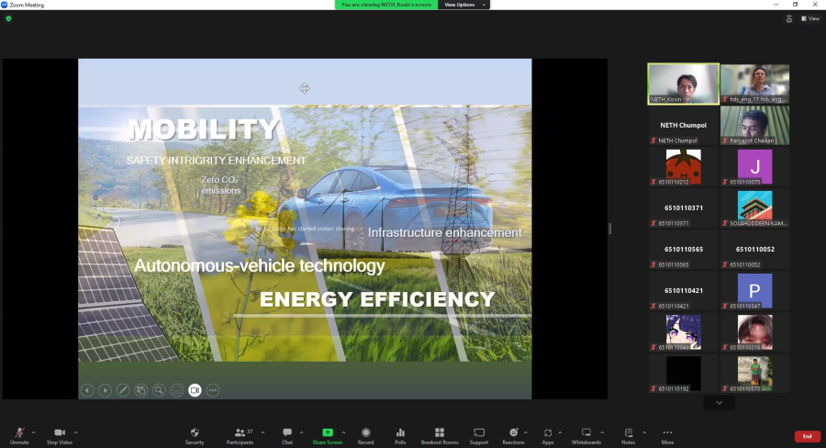Open the Notes tool
The height and width of the screenshot is (448, 826).
pos(628,432)
